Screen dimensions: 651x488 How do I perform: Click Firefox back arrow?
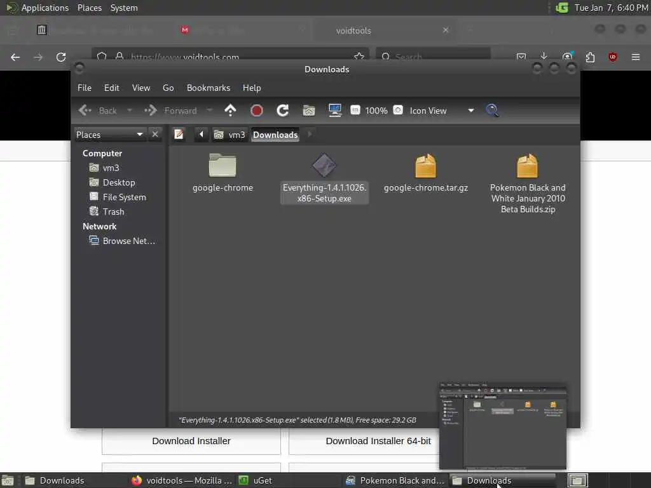click(x=15, y=57)
